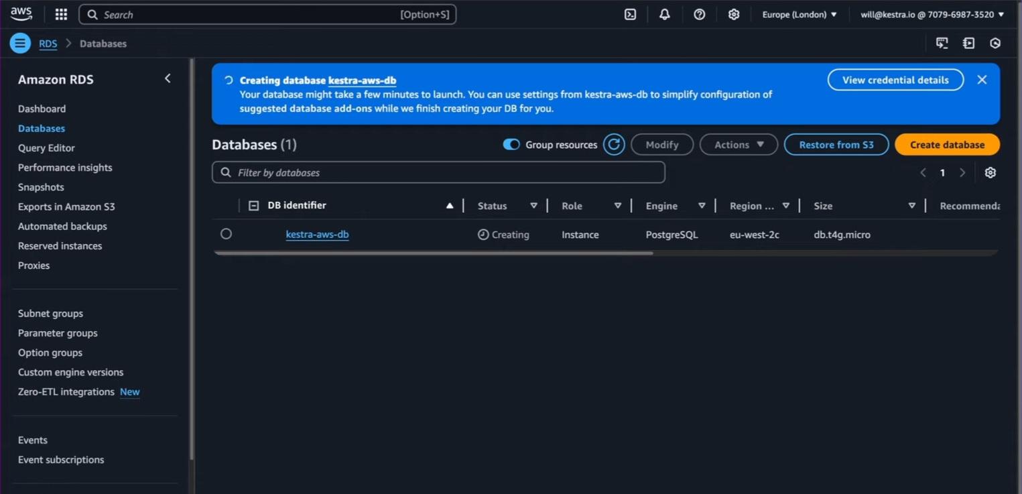Click the horizontal scrollbar under the table

coord(433,253)
